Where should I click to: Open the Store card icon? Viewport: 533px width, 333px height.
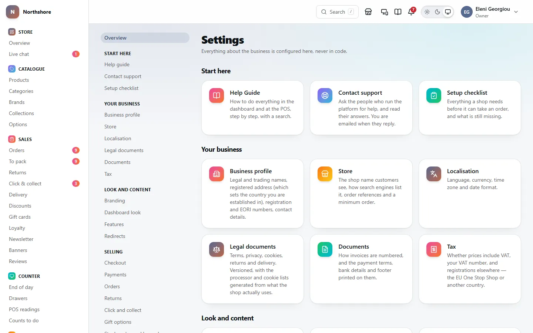tap(325, 174)
